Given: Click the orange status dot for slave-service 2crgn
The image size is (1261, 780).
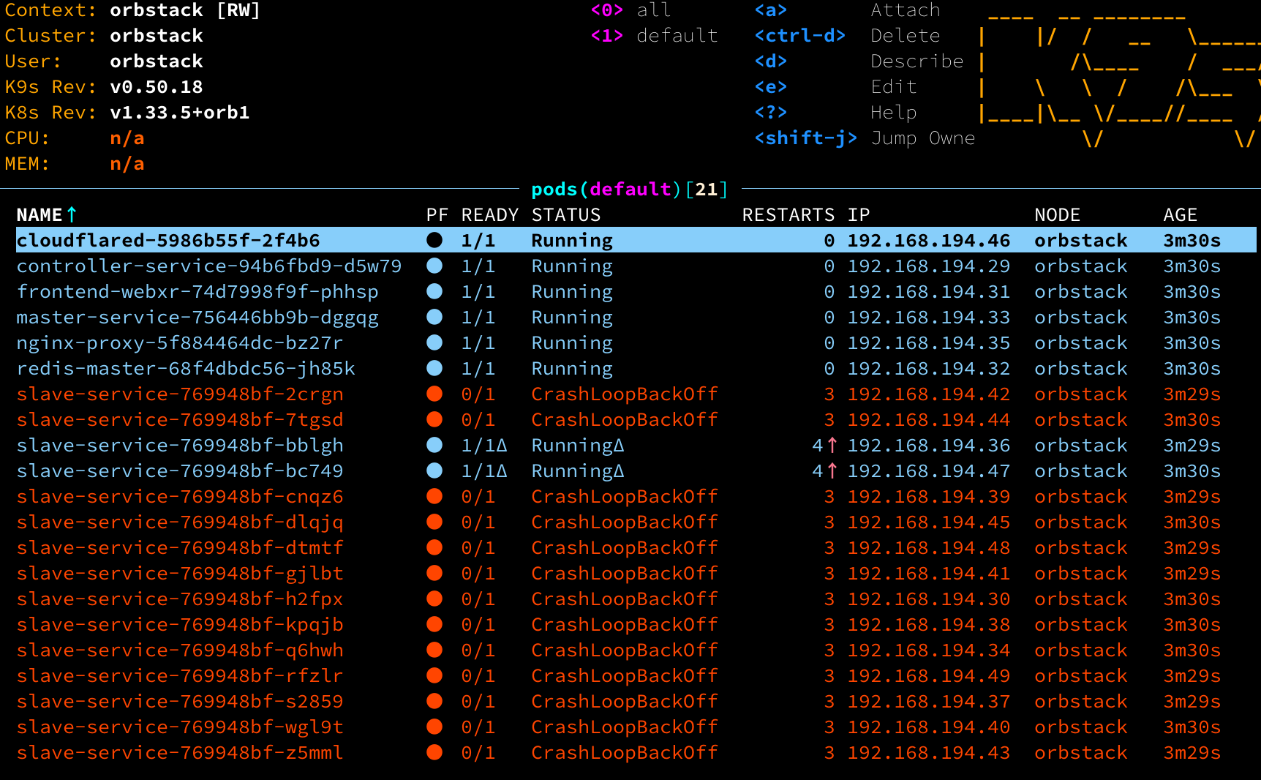Looking at the screenshot, I should [x=434, y=394].
